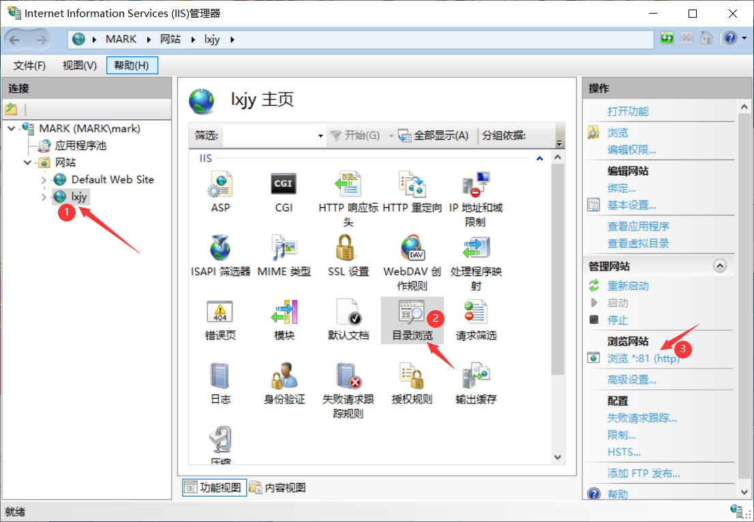Screen dimensions: 754x522
Task: Switch to 功能视图 tab
Action: (215, 487)
